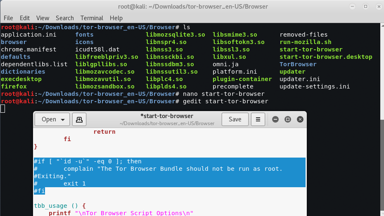This screenshot has width=384, height=216.
Task: Open the Search menu in terminal
Action: pyautogui.click(x=65, y=18)
